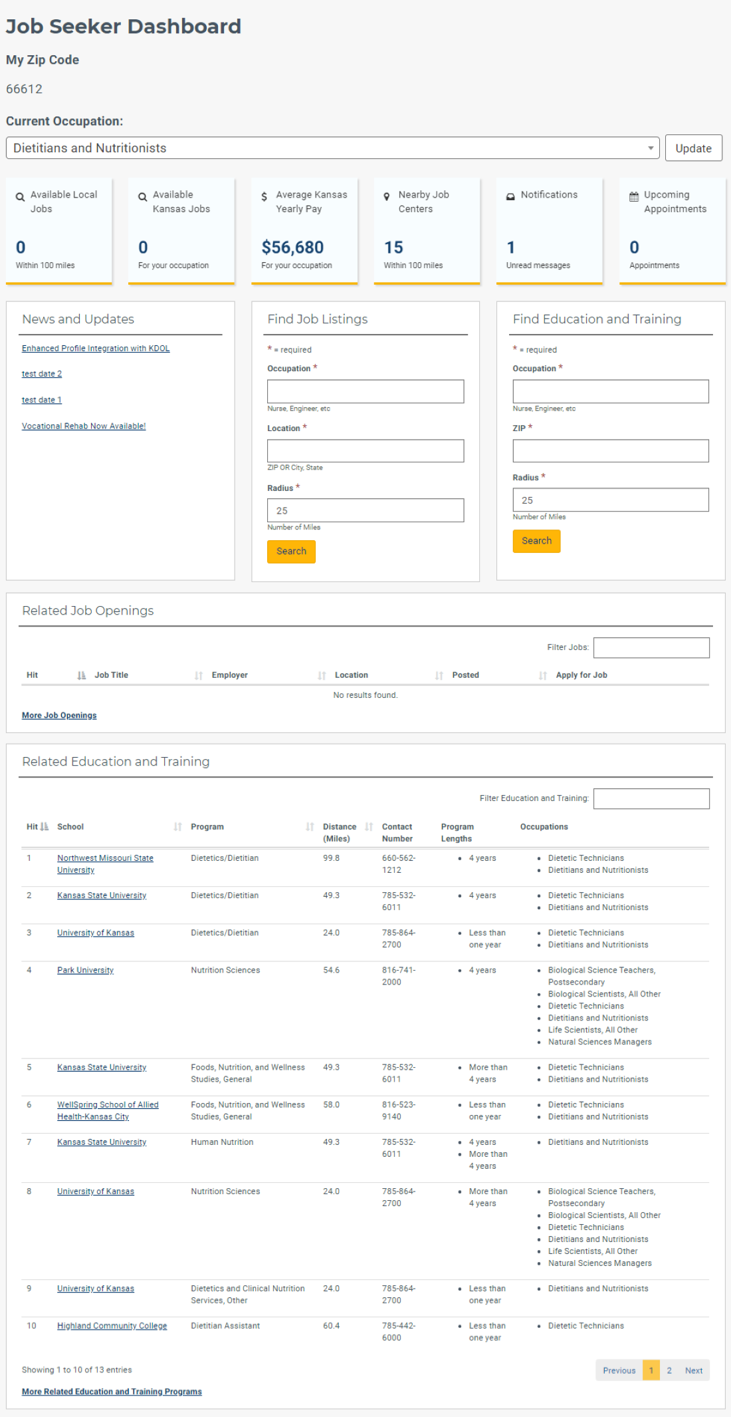Click the Distance (Miles) column header
Image resolution: width=731 pixels, height=1417 pixels.
pyautogui.click(x=340, y=833)
